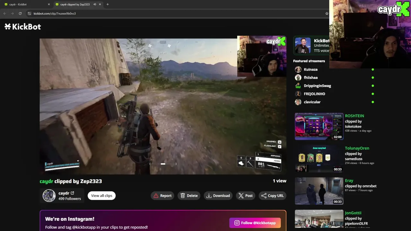The height and width of the screenshot is (231, 411).
Task: Open caydr channel external link
Action: pyautogui.click(x=72, y=193)
